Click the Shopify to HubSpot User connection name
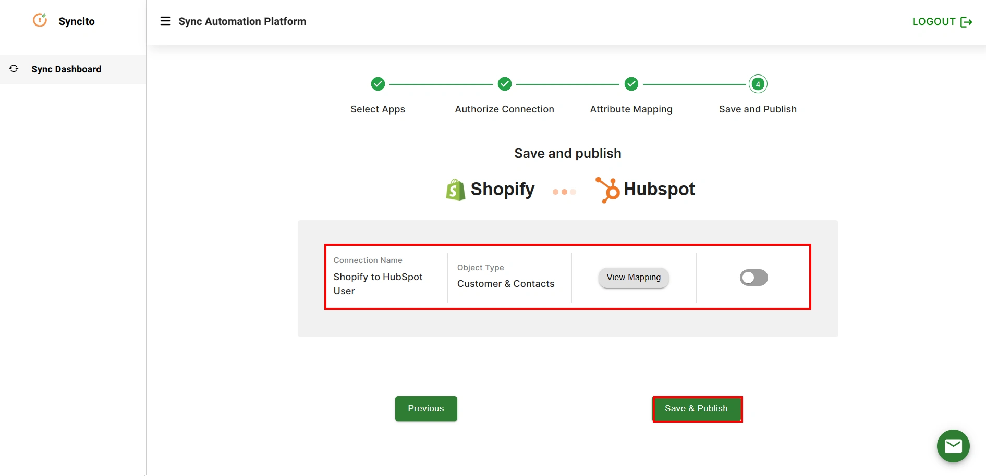This screenshot has height=476, width=986. click(x=378, y=284)
